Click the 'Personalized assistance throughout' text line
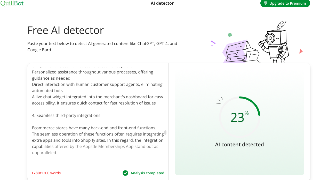The image size is (313, 180). click(x=92, y=72)
